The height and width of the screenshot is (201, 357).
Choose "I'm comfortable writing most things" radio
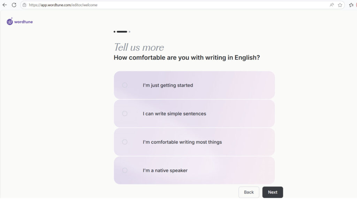pos(124,142)
